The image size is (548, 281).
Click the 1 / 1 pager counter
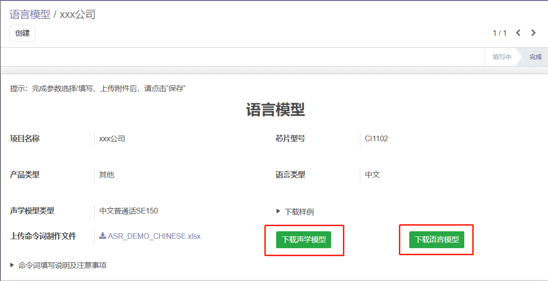coord(500,33)
